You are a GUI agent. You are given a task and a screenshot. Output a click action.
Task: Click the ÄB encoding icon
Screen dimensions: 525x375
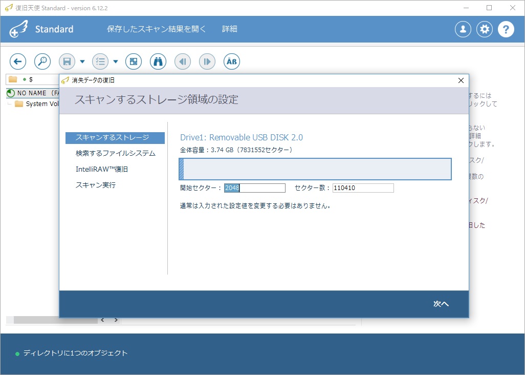232,61
